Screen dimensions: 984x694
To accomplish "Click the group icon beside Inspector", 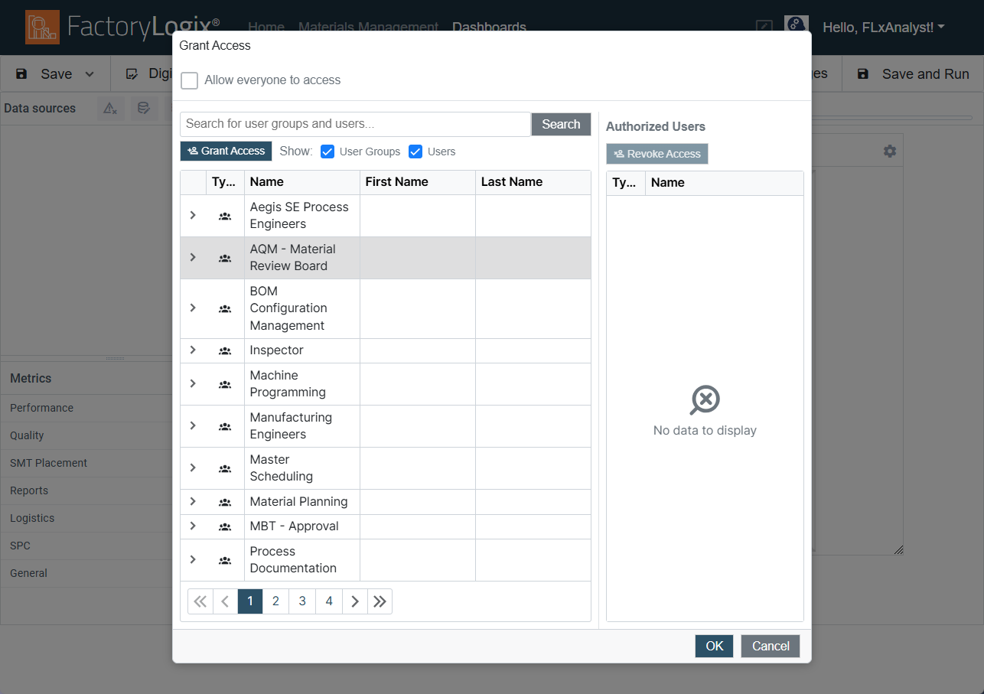I will pos(225,350).
